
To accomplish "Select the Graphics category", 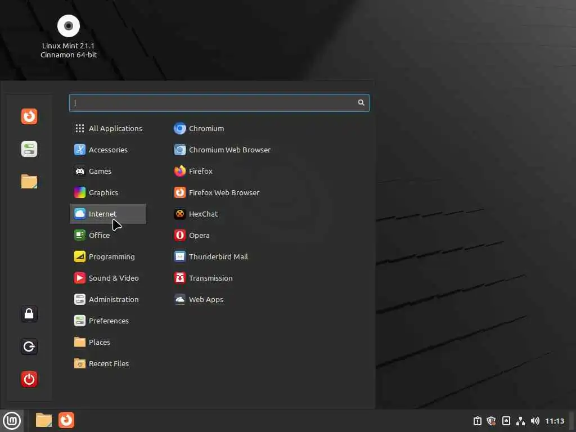I will 108,192.
